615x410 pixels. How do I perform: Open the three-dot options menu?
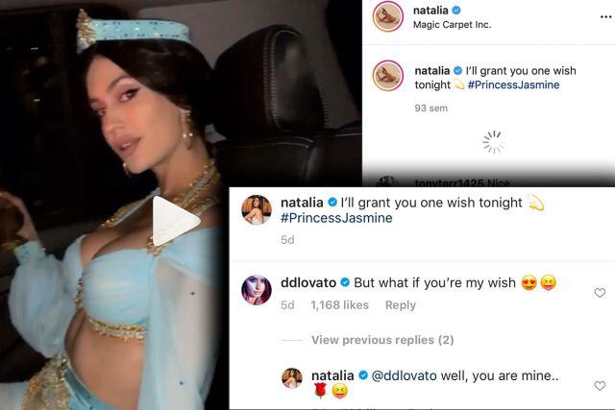point(606,17)
